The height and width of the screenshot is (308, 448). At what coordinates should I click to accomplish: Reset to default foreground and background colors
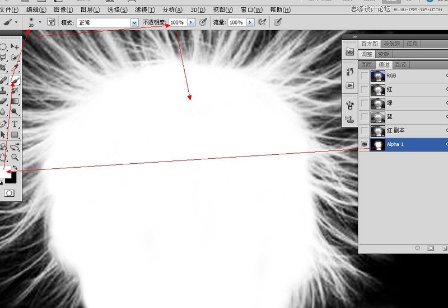pyautogui.click(x=2, y=183)
